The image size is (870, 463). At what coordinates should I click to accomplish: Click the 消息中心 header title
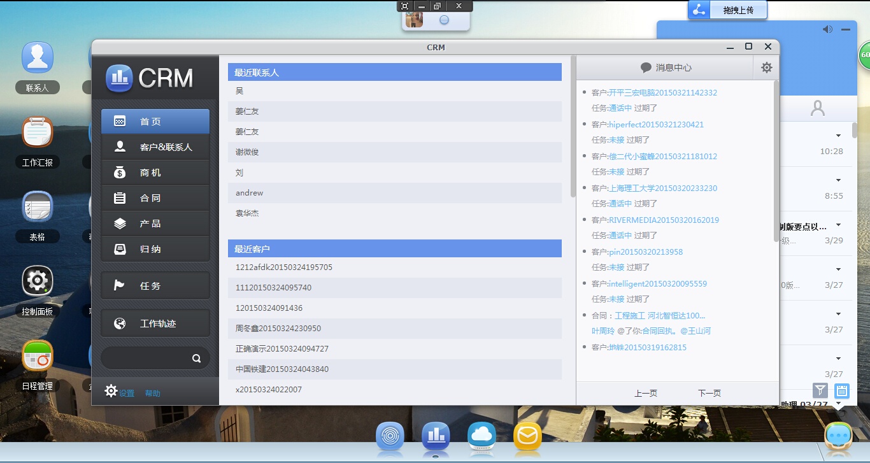[x=666, y=68]
